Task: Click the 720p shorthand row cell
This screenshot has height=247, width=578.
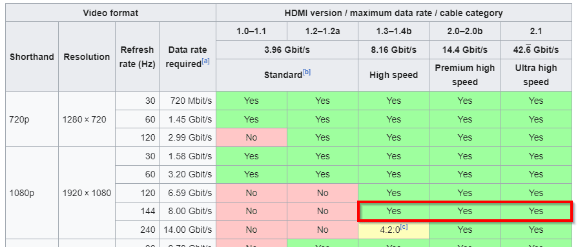Action: 32,119
